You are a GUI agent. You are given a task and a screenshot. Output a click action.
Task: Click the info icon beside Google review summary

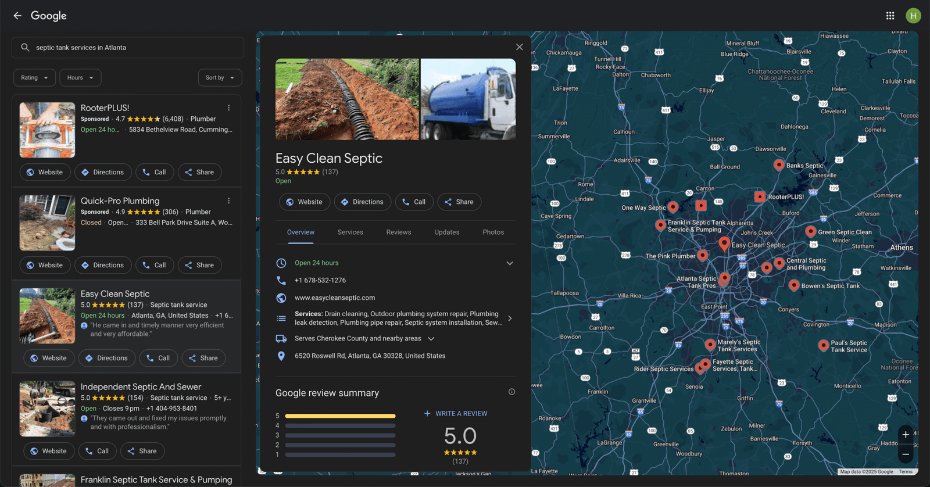512,392
